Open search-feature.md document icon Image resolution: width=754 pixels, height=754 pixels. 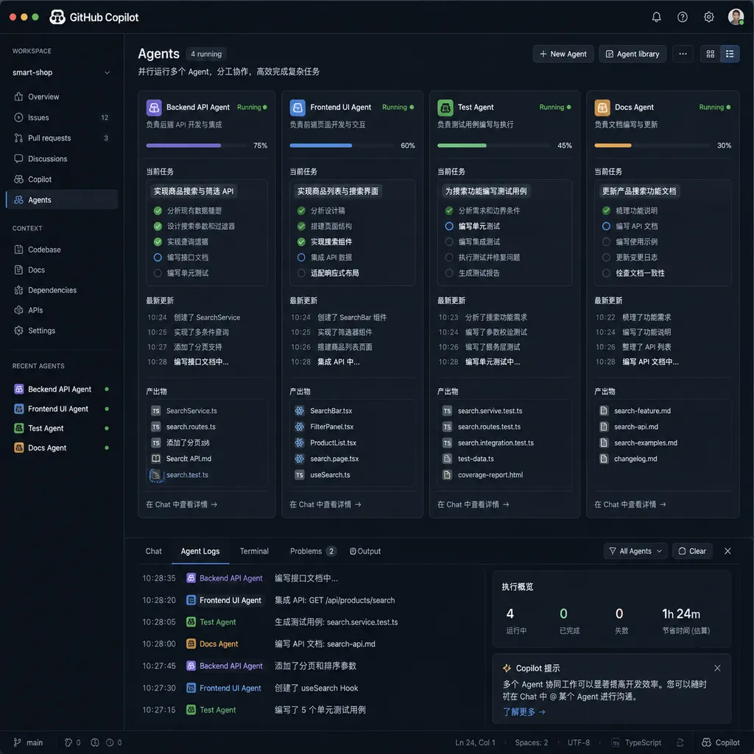click(x=604, y=411)
